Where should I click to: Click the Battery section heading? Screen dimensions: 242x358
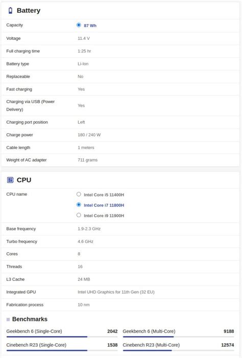click(x=29, y=11)
